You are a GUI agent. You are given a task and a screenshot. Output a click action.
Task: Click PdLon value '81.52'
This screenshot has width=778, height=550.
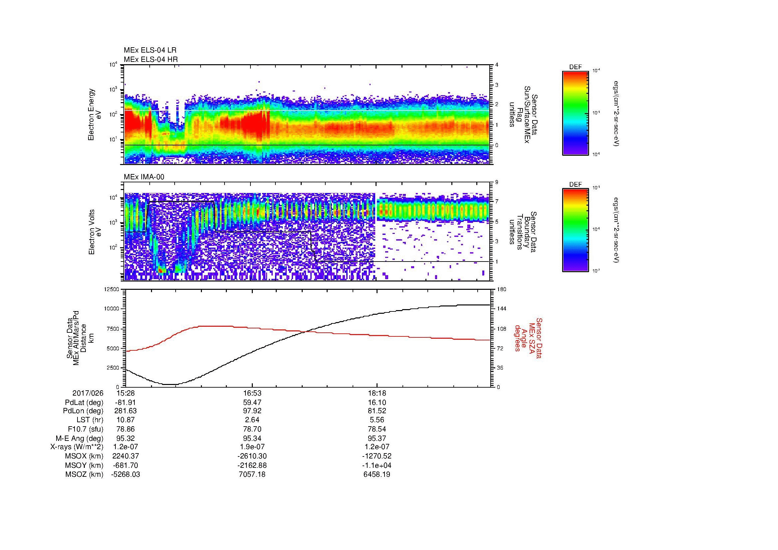pos(377,411)
